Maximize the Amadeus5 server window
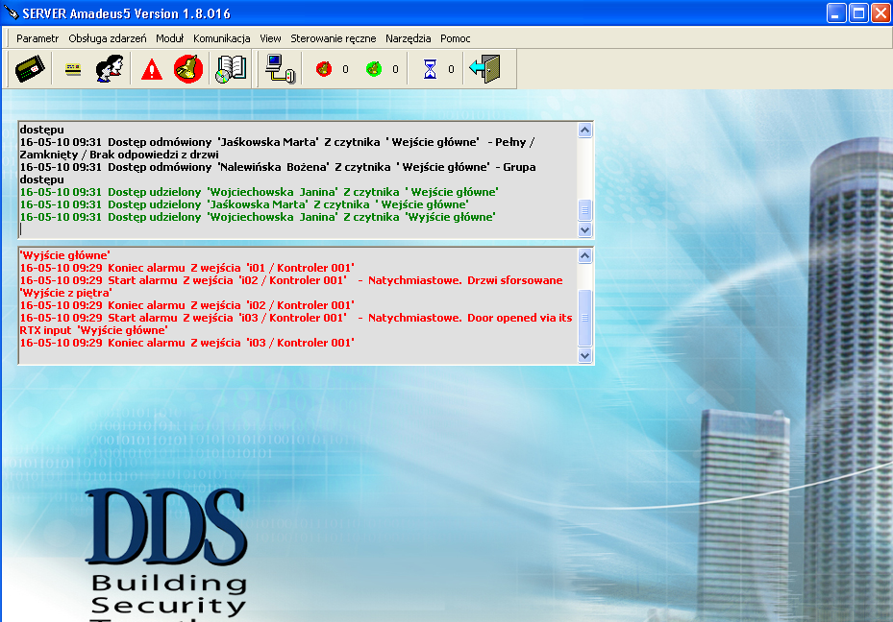Image resolution: width=893 pixels, height=622 pixels. (858, 12)
